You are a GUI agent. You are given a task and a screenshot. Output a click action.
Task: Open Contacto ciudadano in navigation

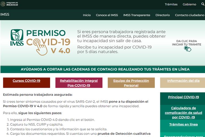click(x=190, y=15)
